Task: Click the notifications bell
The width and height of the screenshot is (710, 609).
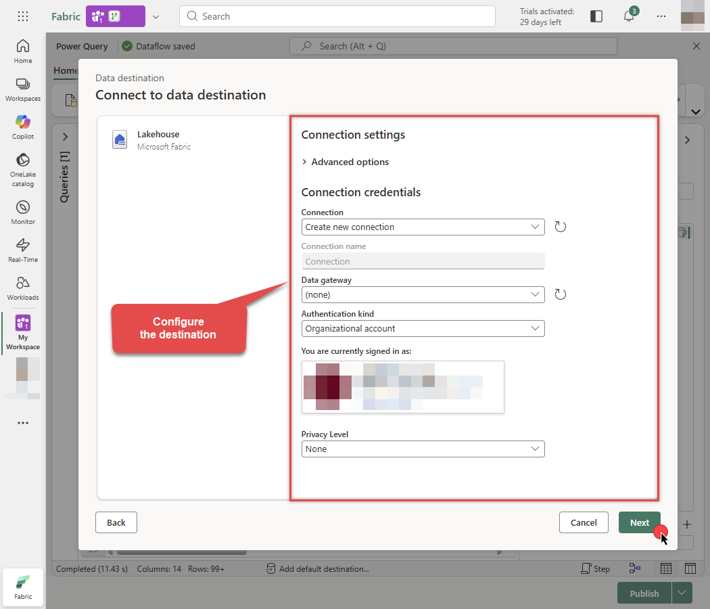Action: (x=629, y=16)
